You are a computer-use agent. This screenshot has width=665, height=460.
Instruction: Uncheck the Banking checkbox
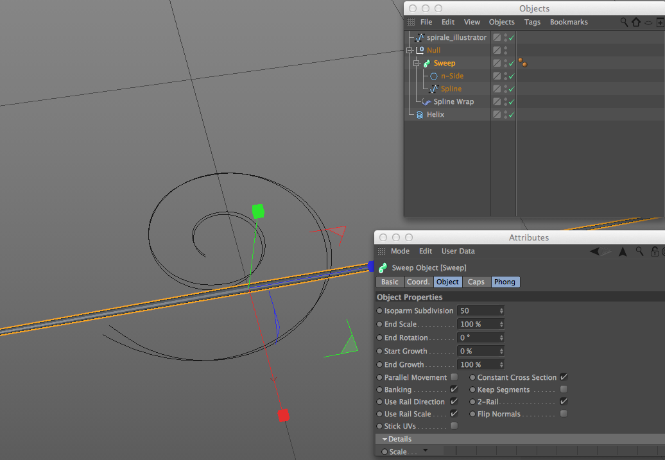[454, 389]
